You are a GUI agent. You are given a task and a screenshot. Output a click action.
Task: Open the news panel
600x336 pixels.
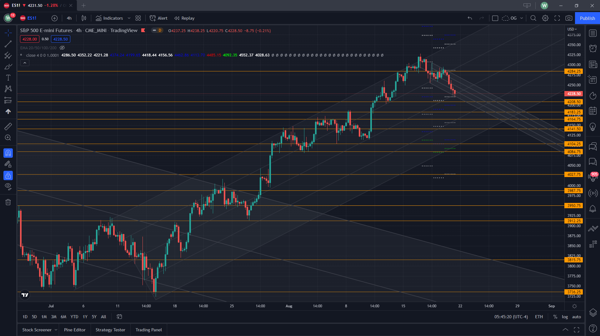[x=593, y=64]
